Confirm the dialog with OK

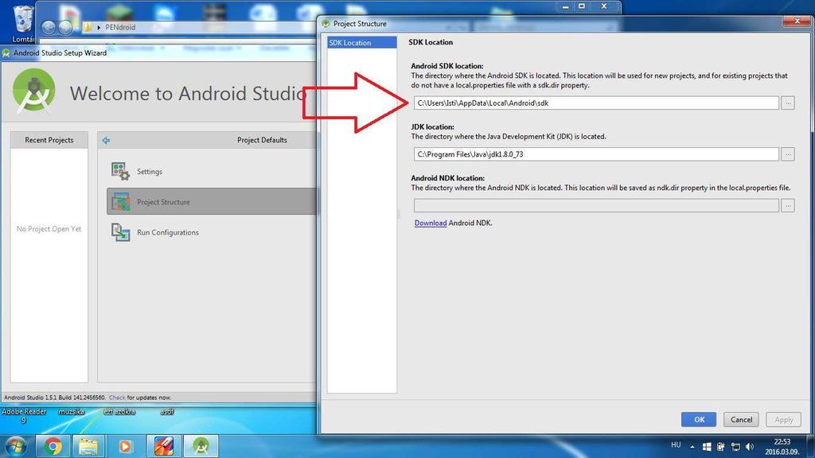[699, 420]
